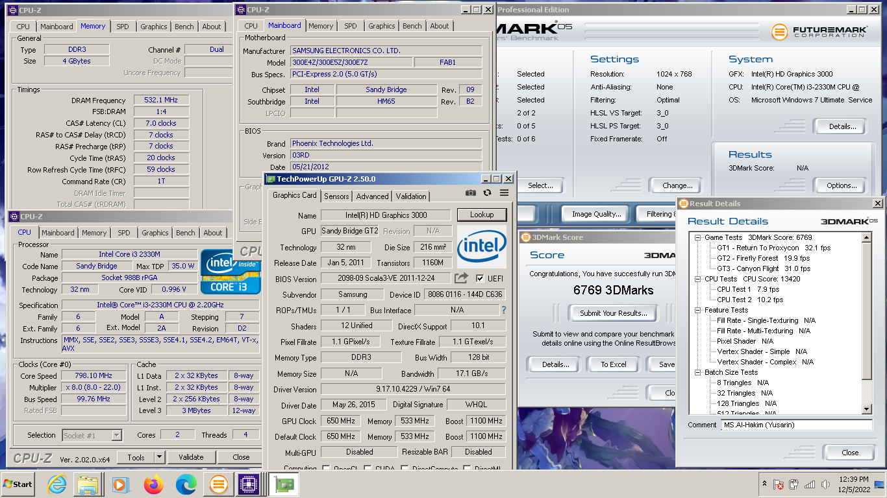Screen dimensions: 887x498
Task: Click the Change... settings button in 3DMark
Action: click(x=677, y=185)
